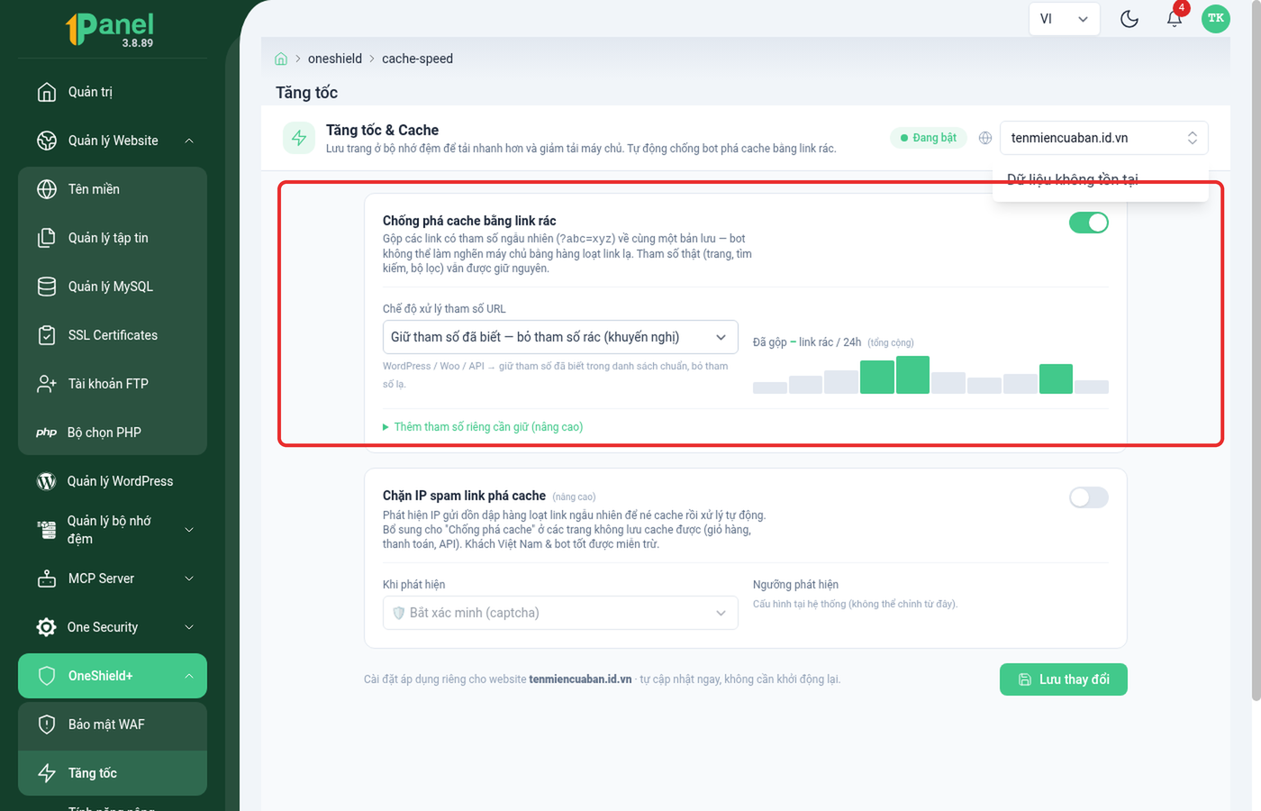Click the Quản lý bộ nhớ đệm icon
The height and width of the screenshot is (811, 1261).
(x=47, y=530)
